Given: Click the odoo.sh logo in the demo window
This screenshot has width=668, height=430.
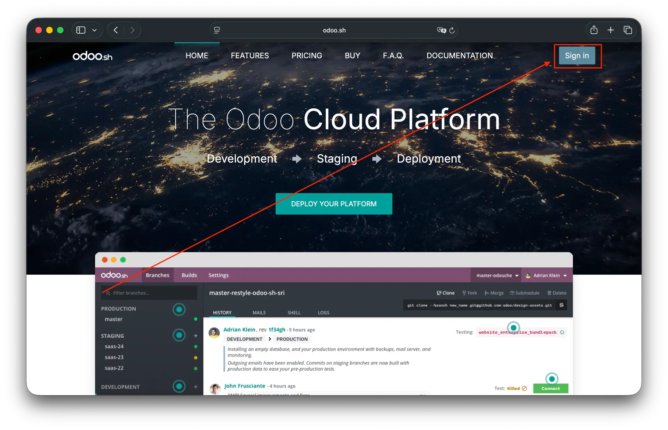Looking at the screenshot, I should click(114, 275).
